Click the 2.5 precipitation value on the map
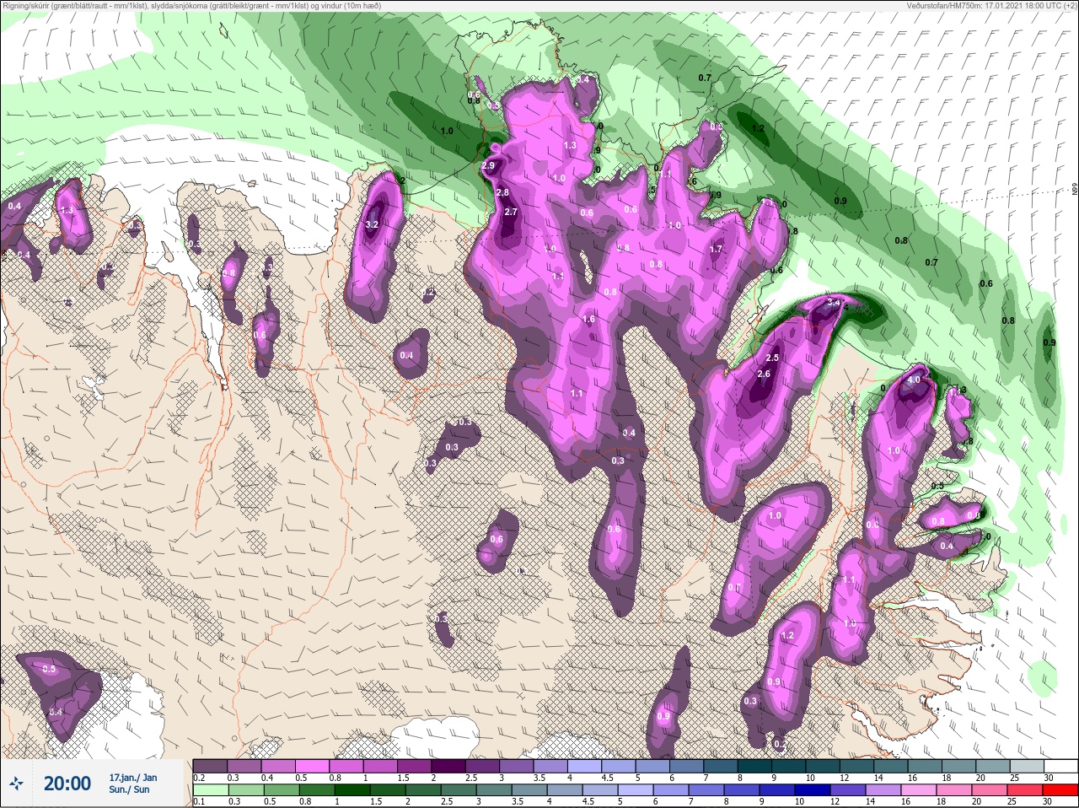This screenshot has height=808, width=1079. pos(771,358)
